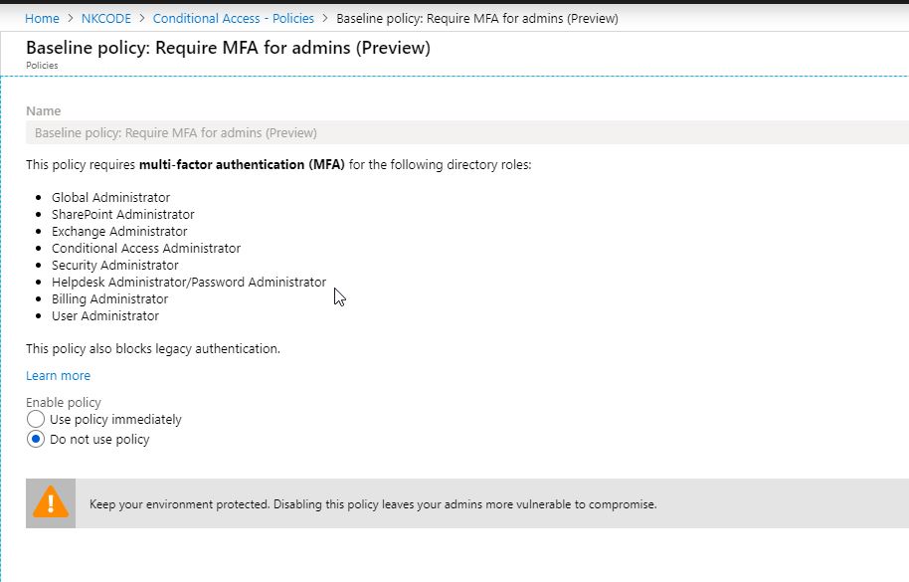Click 'Helpdesk Administrator/Password Administrator' entry

189,283
